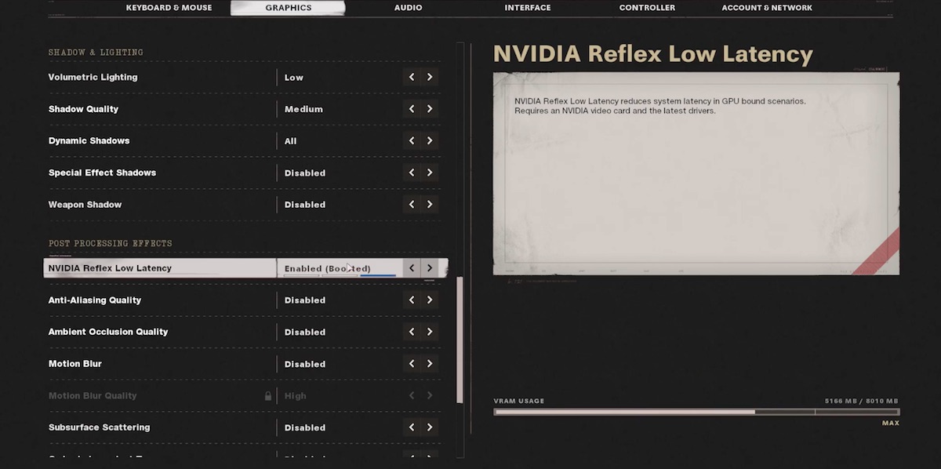Image resolution: width=941 pixels, height=469 pixels.
Task: Click the NVIDIA Reflex description text
Action: pyautogui.click(x=660, y=106)
